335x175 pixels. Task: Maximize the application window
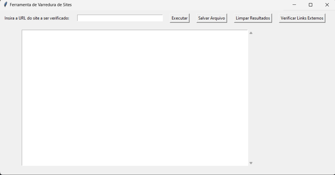pyautogui.click(x=311, y=5)
